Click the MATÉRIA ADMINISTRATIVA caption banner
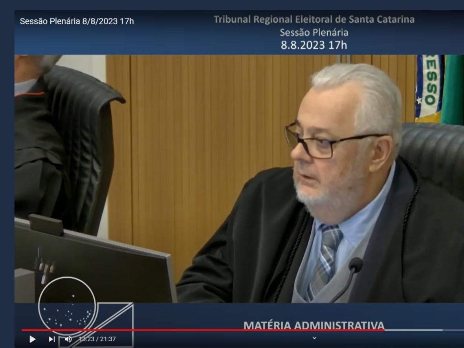Viewport: 464px width, 348px height. click(x=314, y=325)
